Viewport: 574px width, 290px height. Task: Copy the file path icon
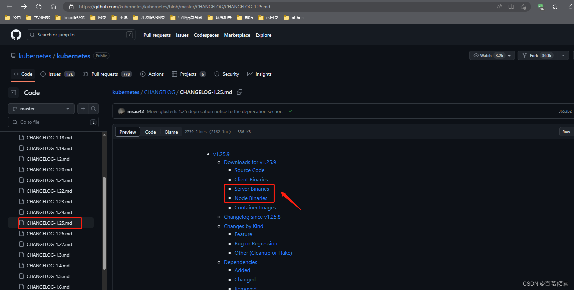click(240, 92)
